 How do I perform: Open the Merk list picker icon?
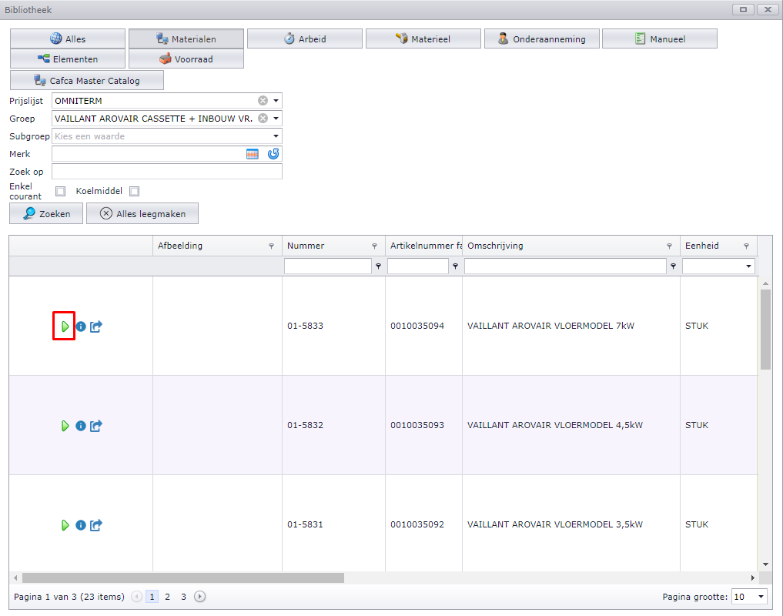coord(253,154)
